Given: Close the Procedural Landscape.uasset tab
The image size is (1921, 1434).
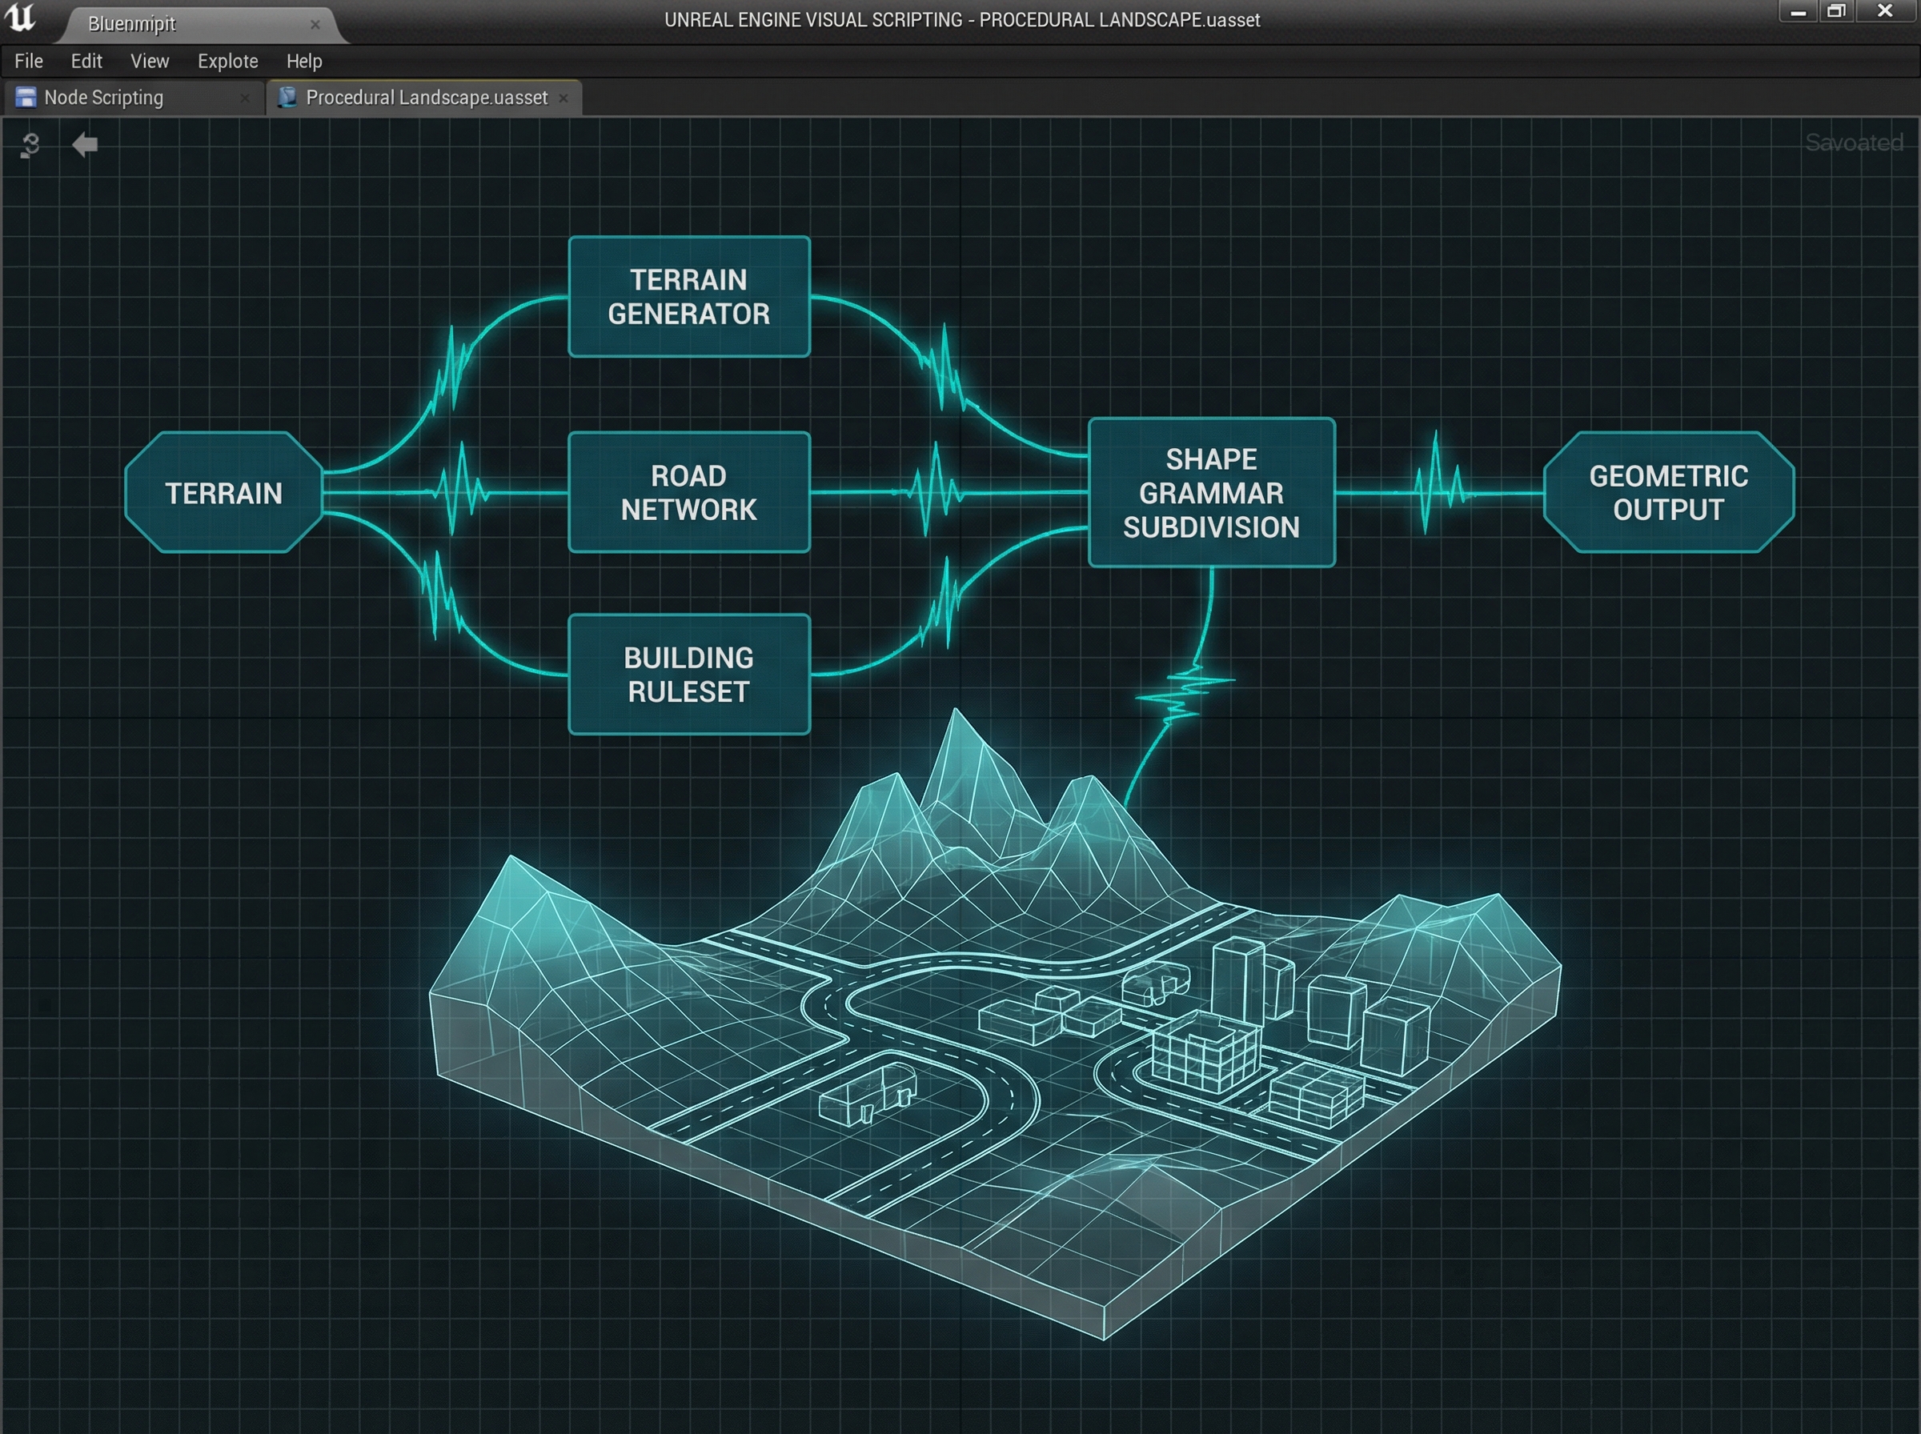Looking at the screenshot, I should 563,98.
